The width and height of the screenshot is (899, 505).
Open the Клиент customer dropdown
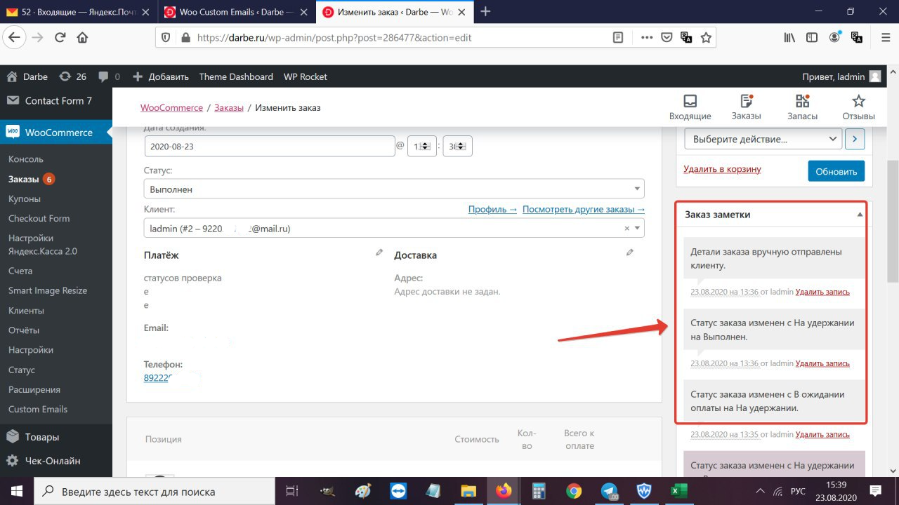point(394,229)
